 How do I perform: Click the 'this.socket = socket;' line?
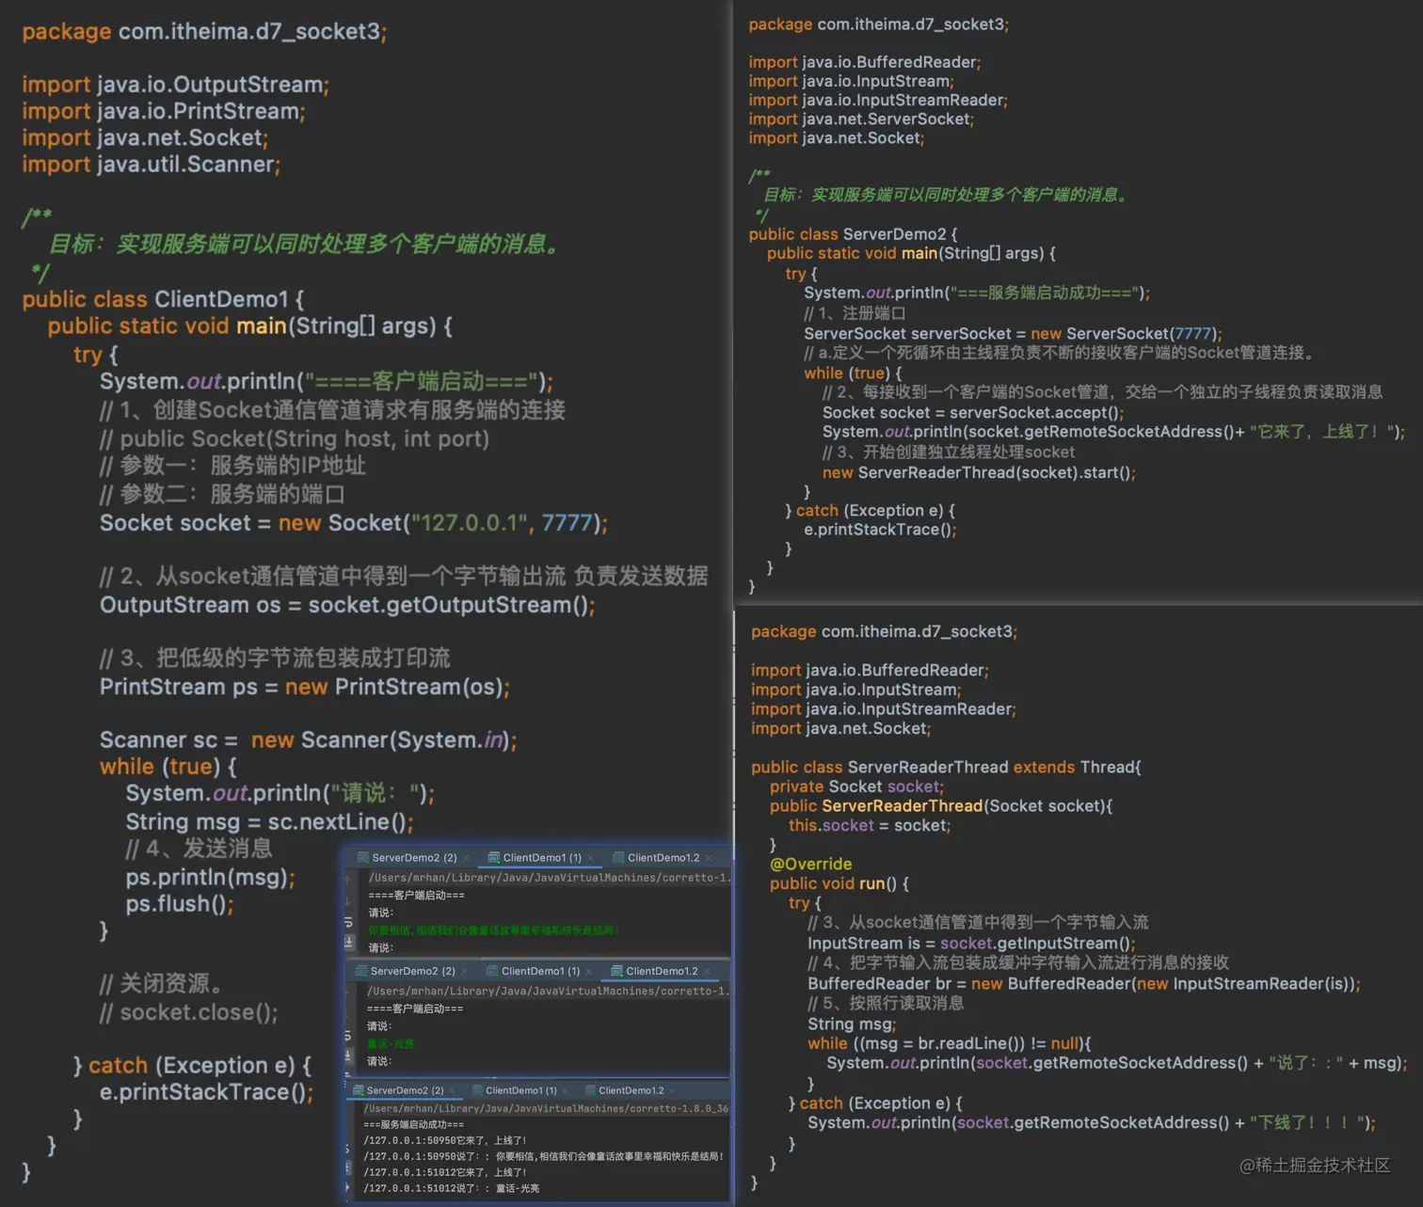pyautogui.click(x=870, y=825)
